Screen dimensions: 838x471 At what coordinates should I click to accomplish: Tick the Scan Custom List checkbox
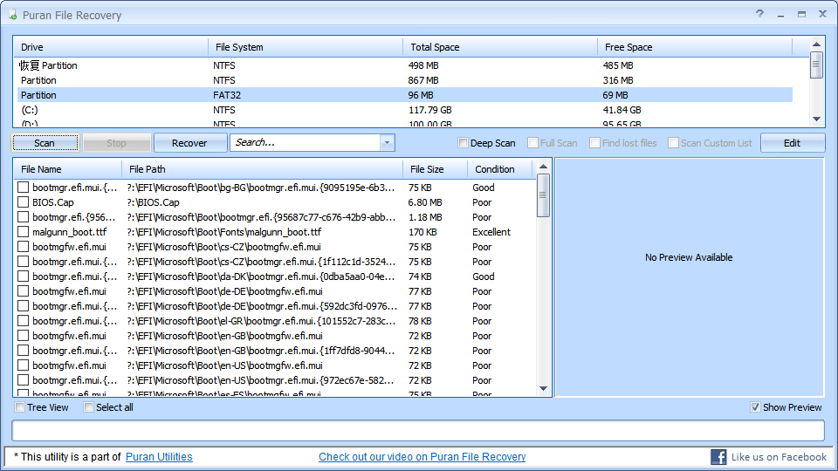point(673,142)
